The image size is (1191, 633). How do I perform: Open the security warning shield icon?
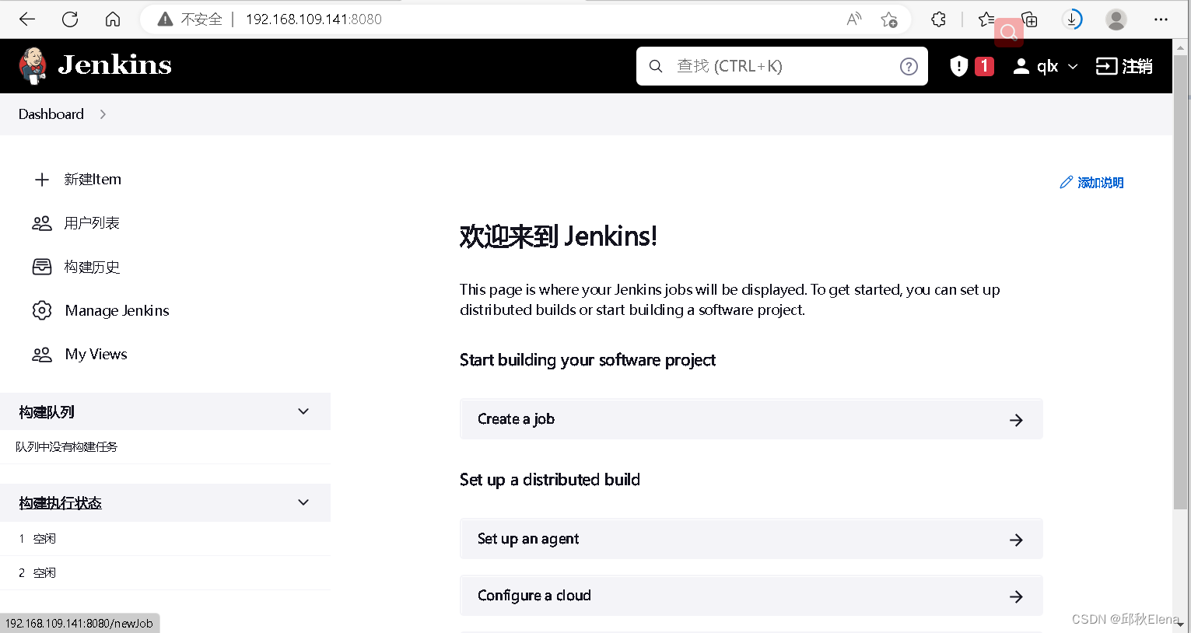[x=958, y=66]
